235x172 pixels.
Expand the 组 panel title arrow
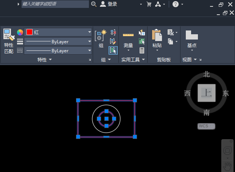tap(109, 59)
